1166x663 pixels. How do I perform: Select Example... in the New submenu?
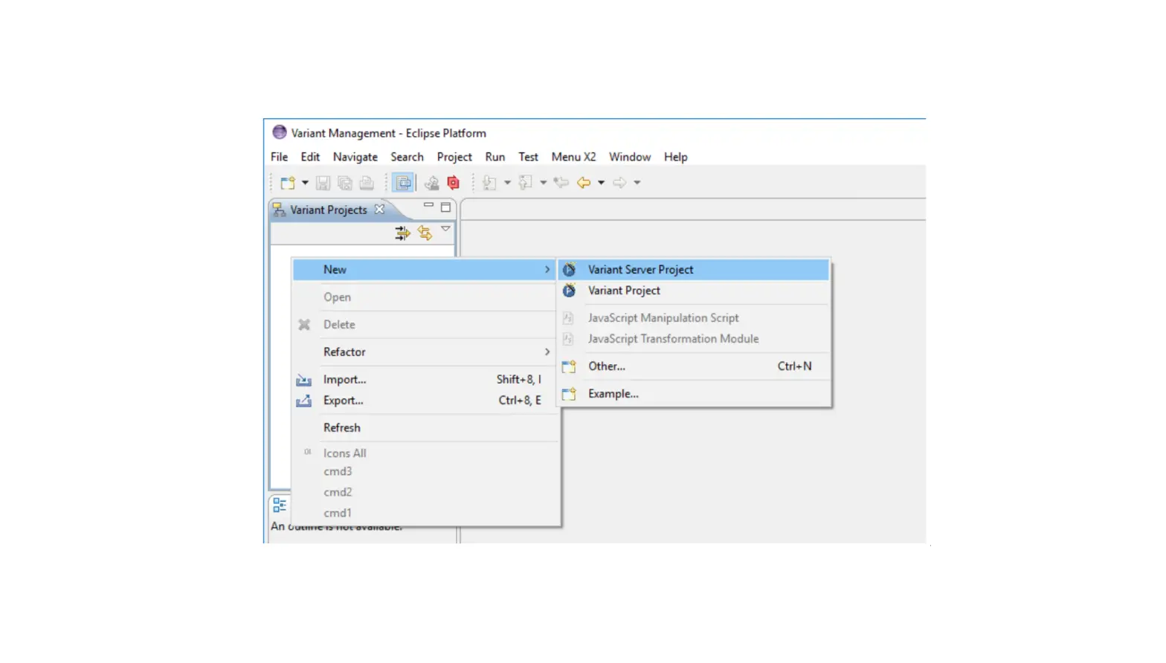695,394
